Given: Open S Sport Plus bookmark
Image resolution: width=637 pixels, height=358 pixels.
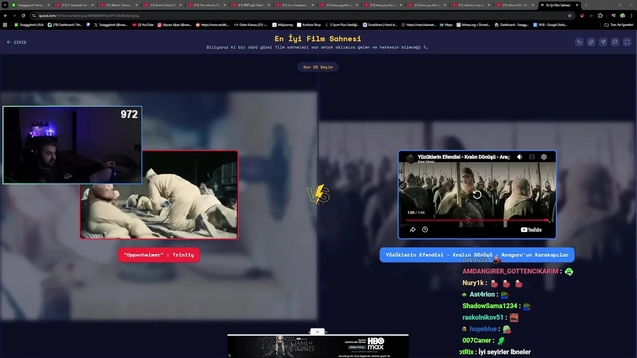Looking at the screenshot, I should pyautogui.click(x=342, y=24).
